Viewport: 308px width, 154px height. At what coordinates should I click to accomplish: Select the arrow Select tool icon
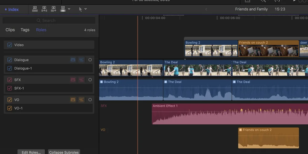click(80, 9)
